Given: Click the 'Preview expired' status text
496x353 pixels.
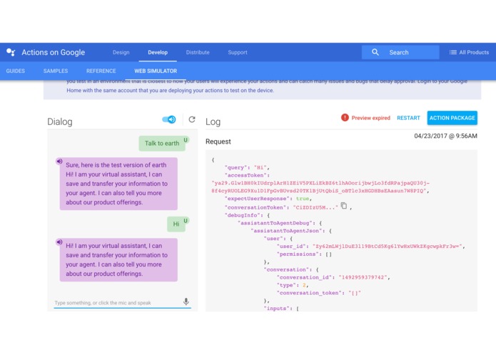Looking at the screenshot, I should [x=370, y=118].
